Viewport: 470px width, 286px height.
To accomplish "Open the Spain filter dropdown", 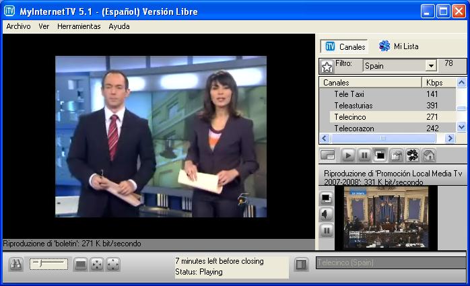I will tap(431, 65).
